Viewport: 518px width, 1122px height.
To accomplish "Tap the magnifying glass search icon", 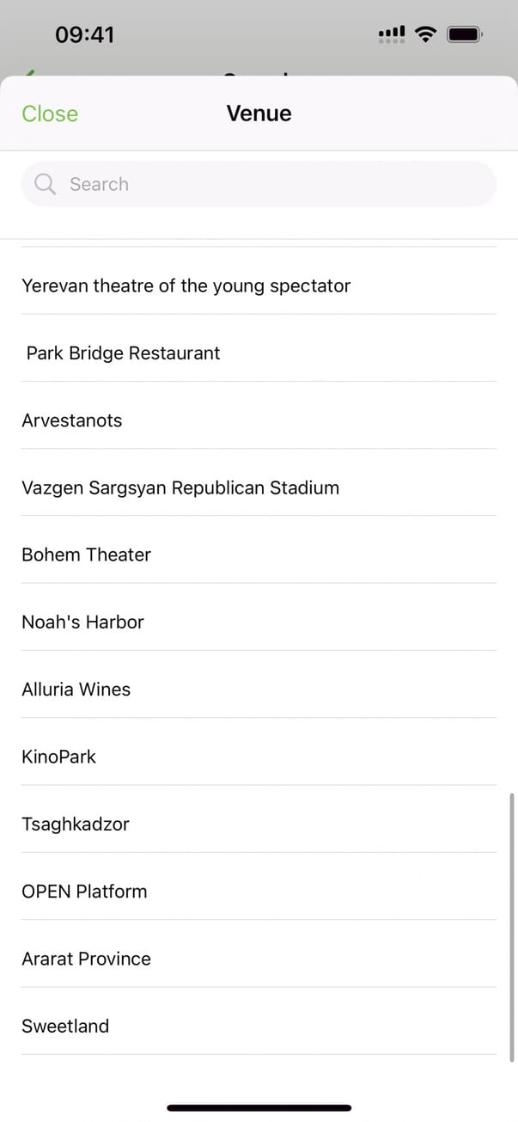I will [45, 184].
